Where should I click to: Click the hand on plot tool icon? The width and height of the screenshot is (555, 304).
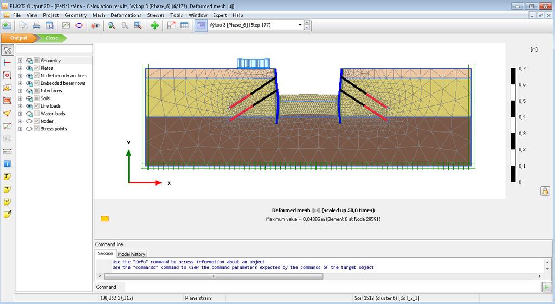(7, 88)
